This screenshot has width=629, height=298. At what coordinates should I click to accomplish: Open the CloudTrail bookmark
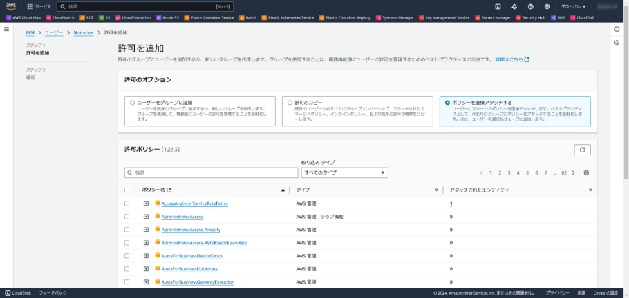point(582,18)
